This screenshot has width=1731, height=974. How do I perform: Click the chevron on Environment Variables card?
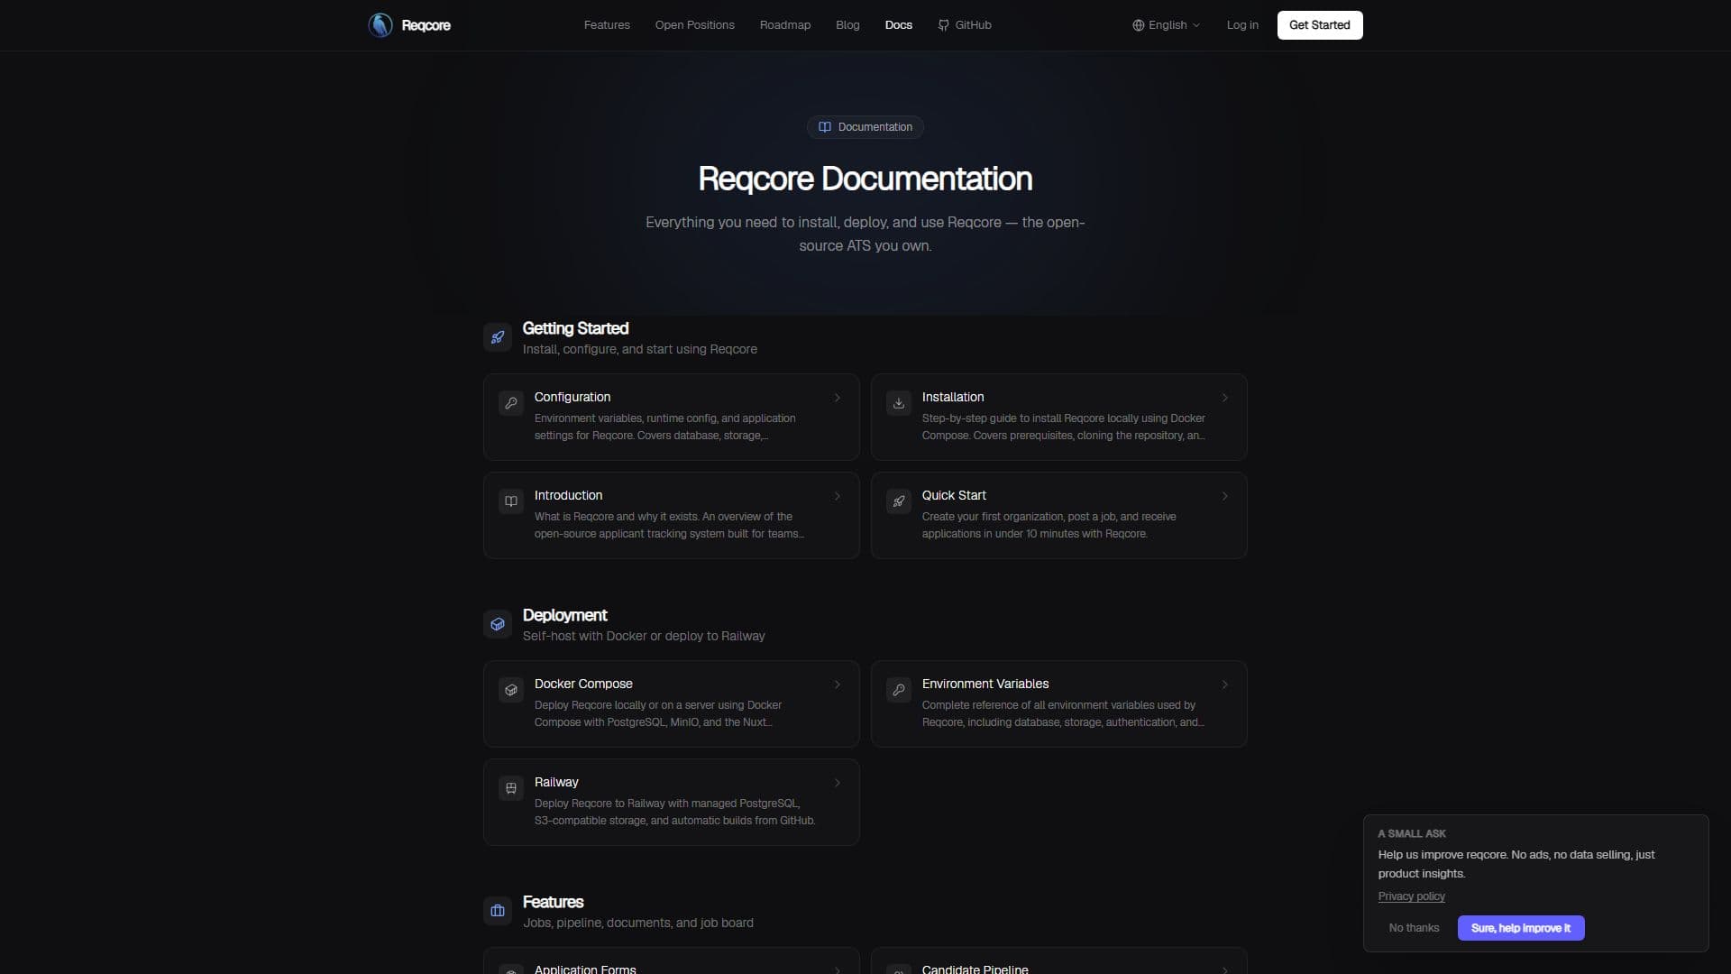click(1225, 685)
